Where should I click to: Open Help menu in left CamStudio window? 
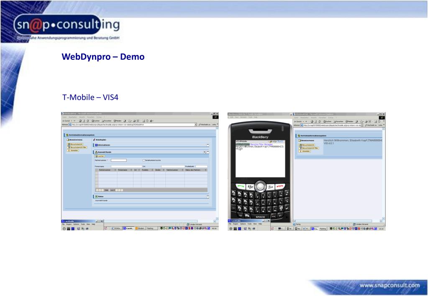(93, 224)
